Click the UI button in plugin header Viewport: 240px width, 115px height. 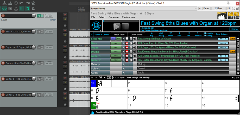click(229, 9)
